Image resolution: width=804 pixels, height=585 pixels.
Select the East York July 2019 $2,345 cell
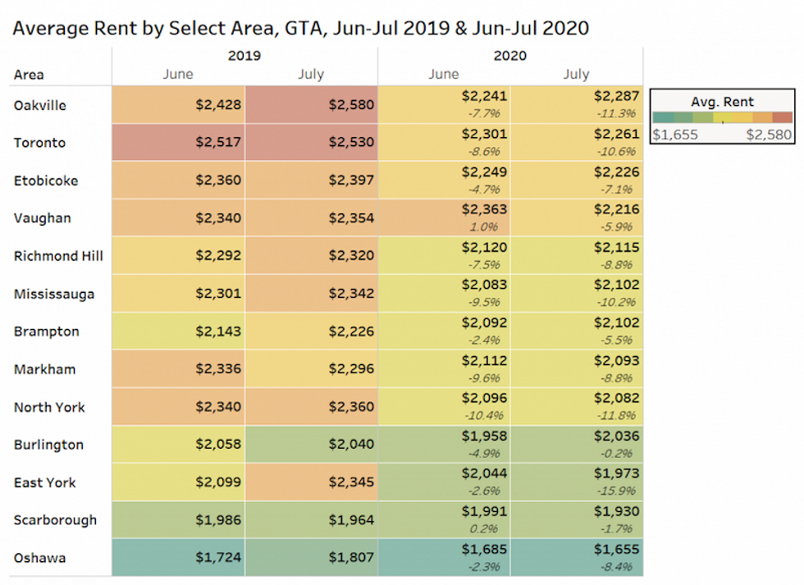(311, 482)
